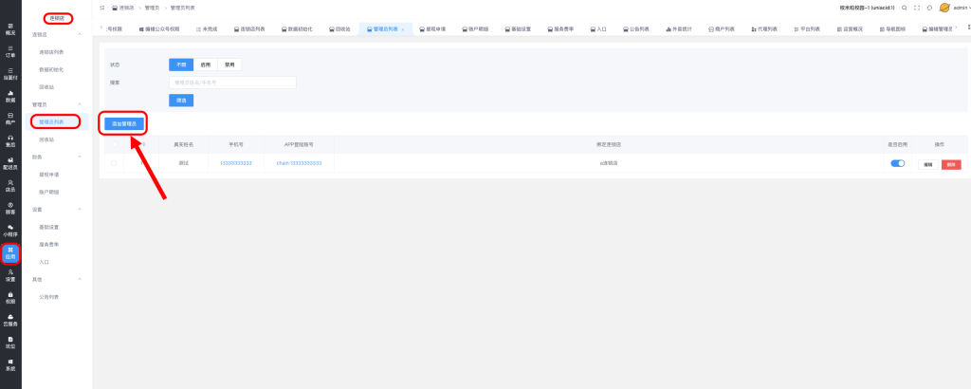Click the red 删除 button
Screen dimensions: 971x389
coord(951,164)
